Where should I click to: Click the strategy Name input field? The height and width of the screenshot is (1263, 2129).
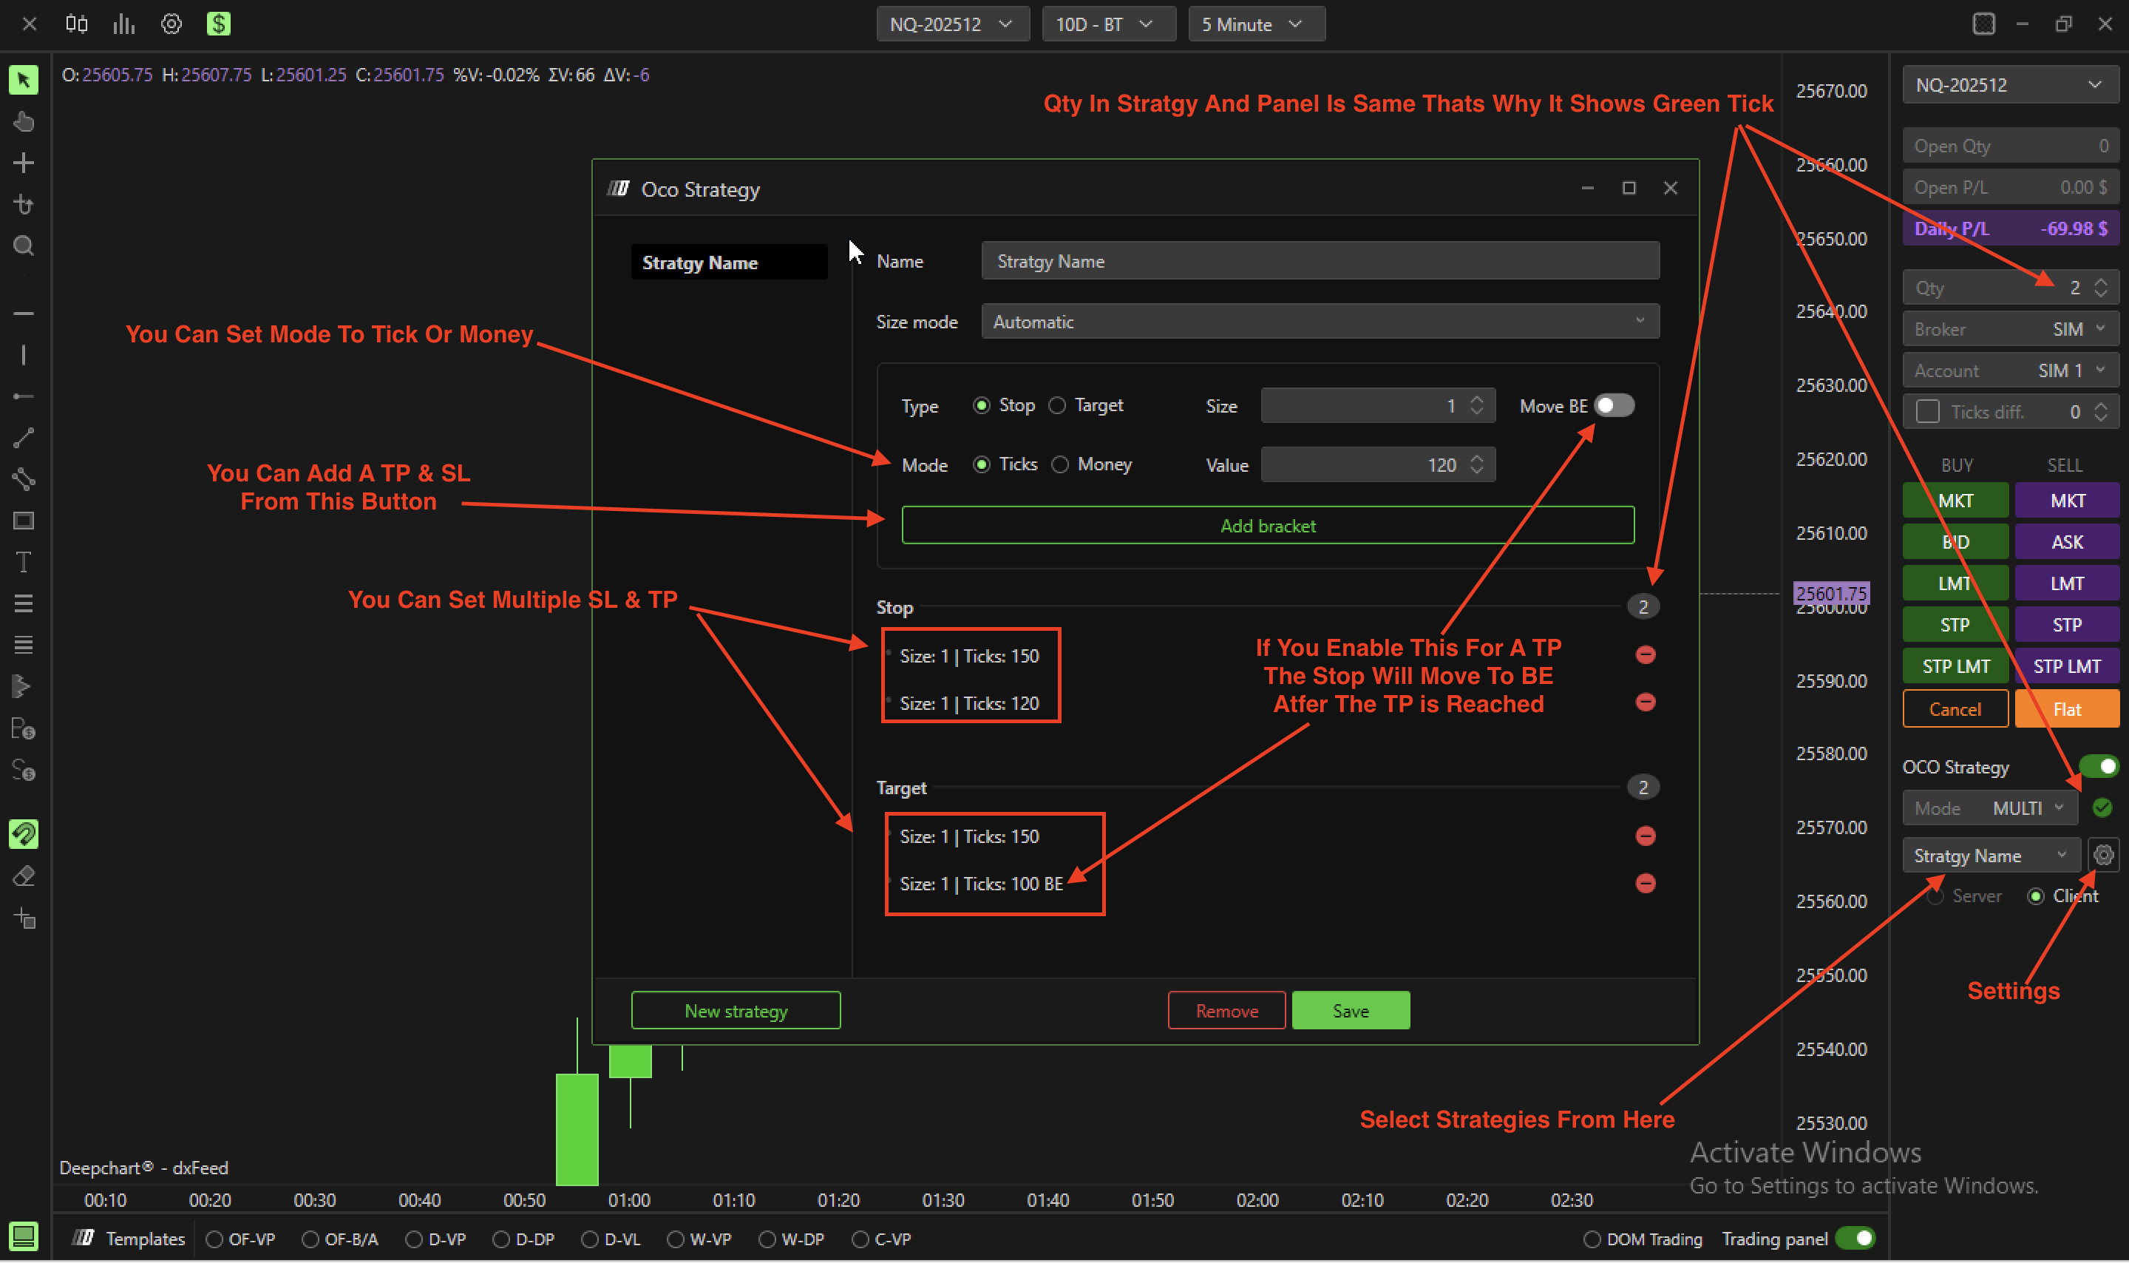point(1320,261)
